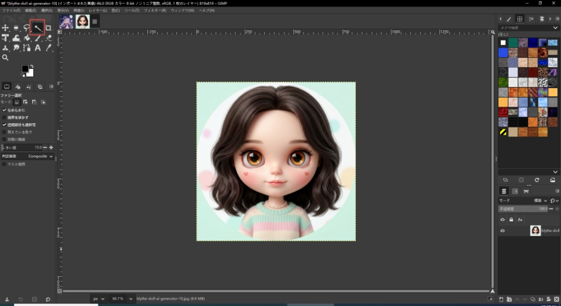The width and height of the screenshot is (561, 306).
Task: Click the foreground black color swatch
Action: coord(25,69)
